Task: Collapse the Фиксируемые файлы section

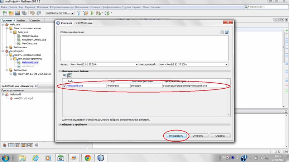Action: click(x=60, y=71)
